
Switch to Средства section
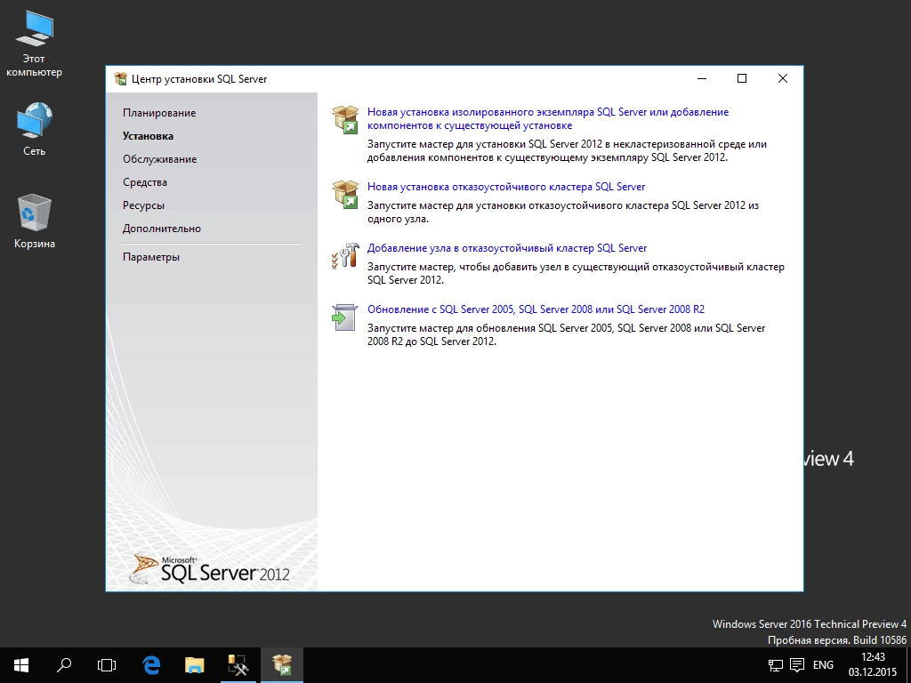tap(145, 182)
